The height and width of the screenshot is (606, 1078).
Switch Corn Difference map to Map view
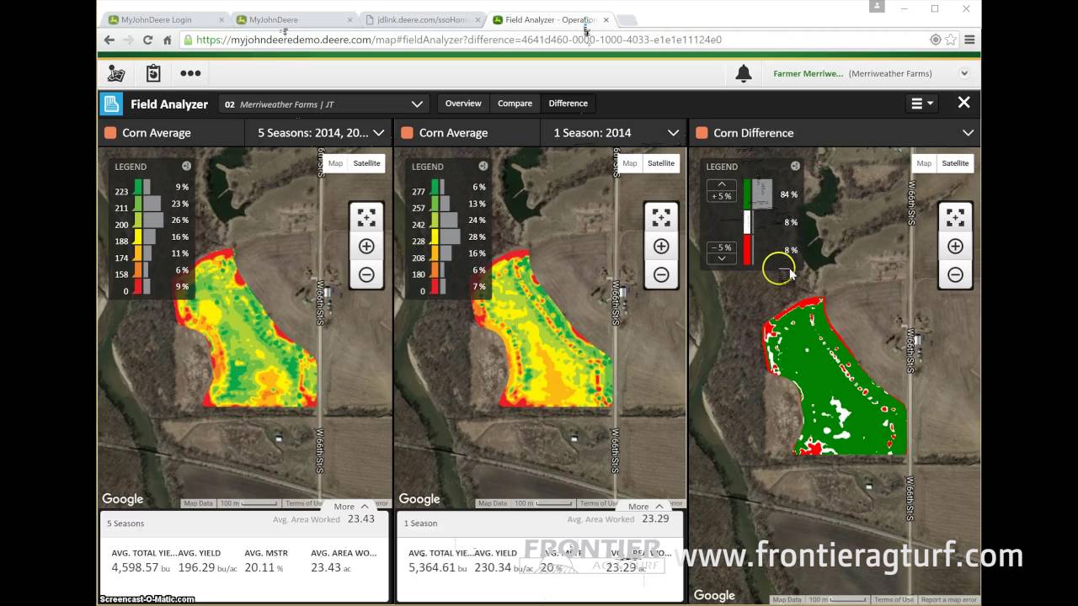coord(924,163)
